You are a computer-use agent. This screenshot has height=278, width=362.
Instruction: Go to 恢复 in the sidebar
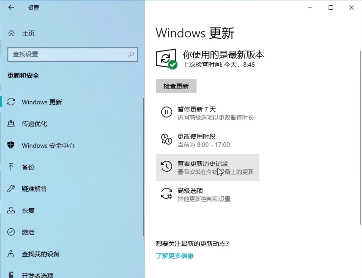pos(28,211)
